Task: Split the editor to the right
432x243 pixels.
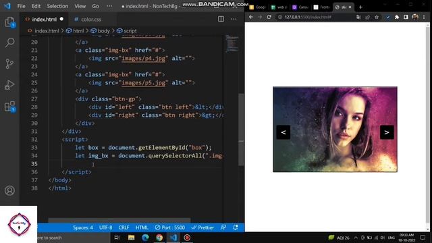Action: [x=221, y=19]
